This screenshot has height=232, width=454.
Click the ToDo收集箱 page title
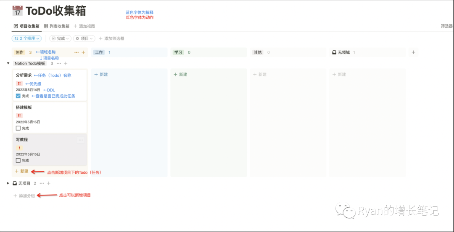pos(56,11)
